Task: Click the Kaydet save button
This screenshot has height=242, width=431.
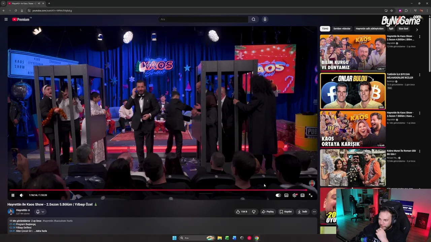Action: point(286,212)
